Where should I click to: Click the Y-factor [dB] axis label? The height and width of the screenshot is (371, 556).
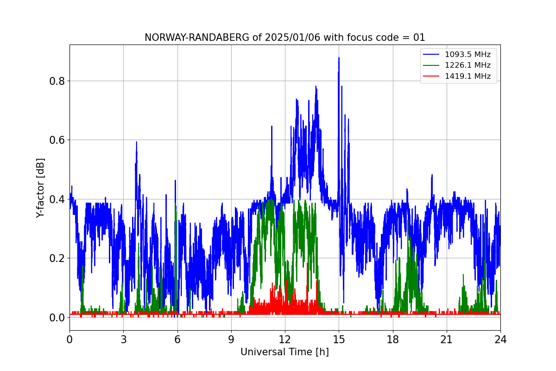(x=41, y=188)
